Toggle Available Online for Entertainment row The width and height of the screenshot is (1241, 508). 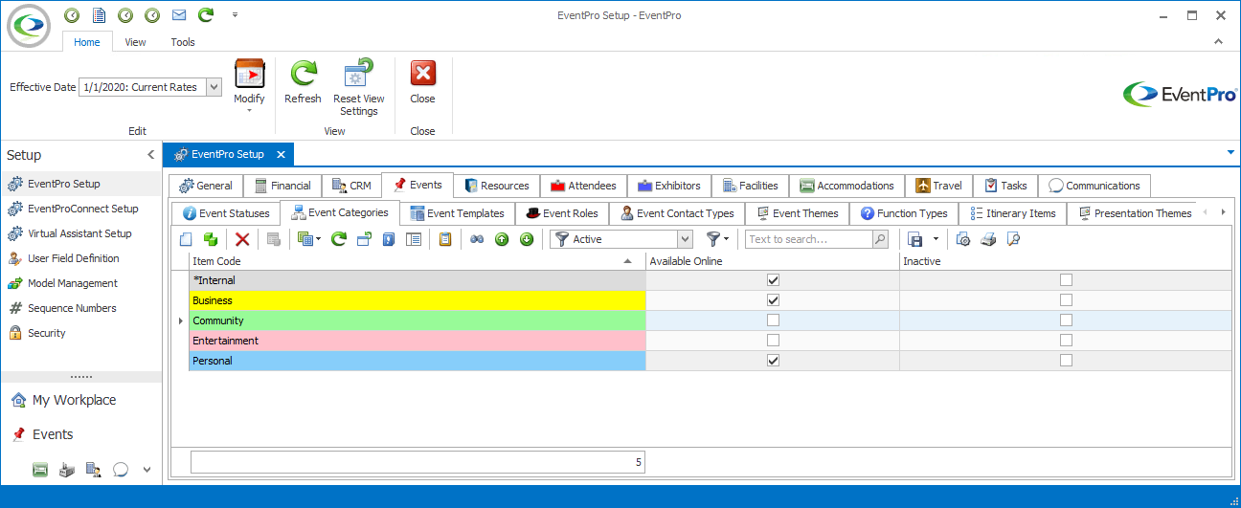click(774, 341)
